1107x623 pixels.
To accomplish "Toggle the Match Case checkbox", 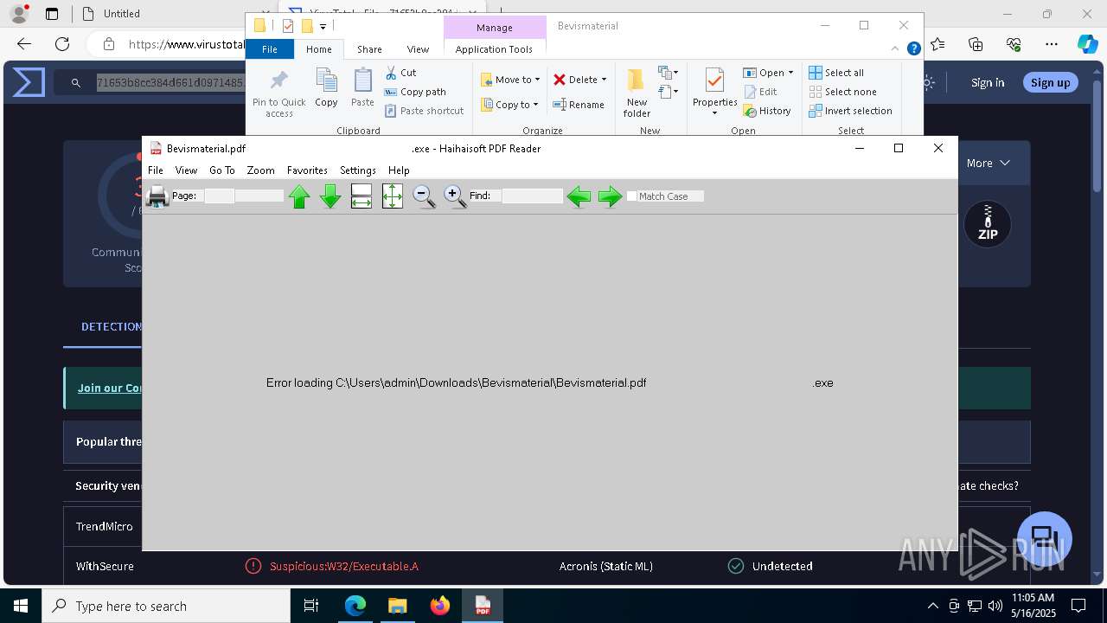I will (x=632, y=196).
